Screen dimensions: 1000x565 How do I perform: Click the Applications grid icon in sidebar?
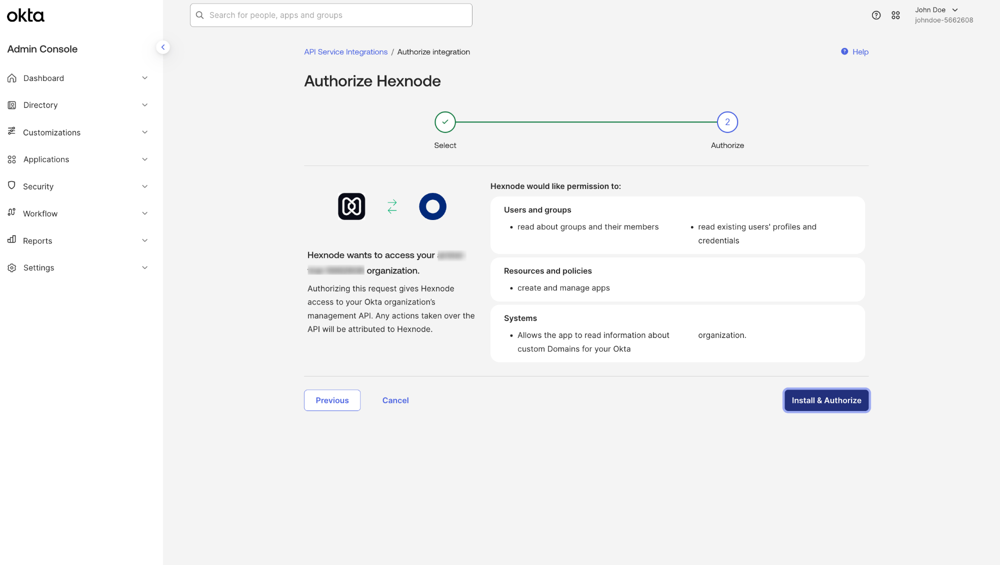[12, 159]
